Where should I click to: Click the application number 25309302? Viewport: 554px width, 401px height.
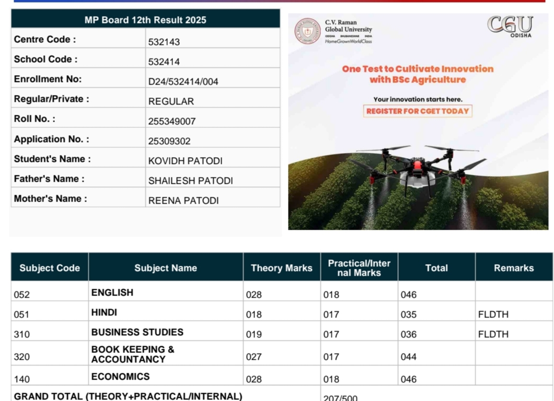[x=169, y=141]
